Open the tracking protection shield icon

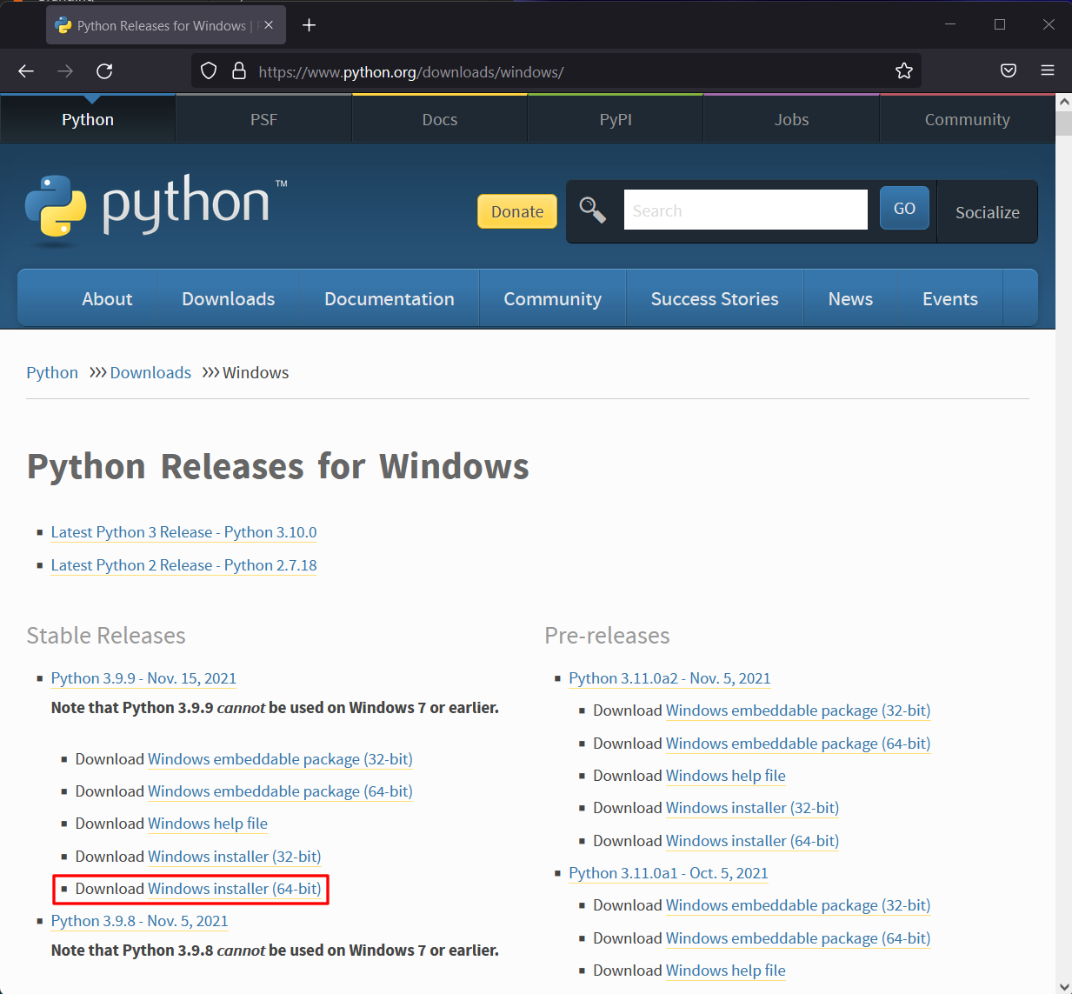tap(208, 70)
